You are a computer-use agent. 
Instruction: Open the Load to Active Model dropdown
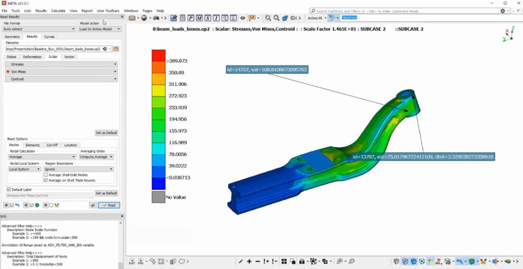pos(100,29)
